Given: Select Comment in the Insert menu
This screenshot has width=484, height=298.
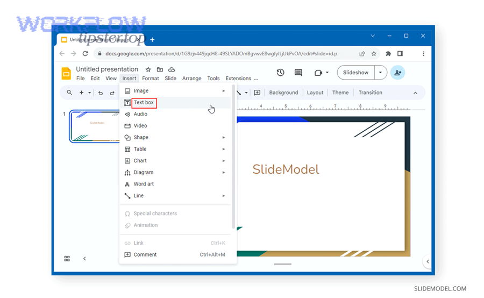Looking at the screenshot, I should point(175,255).
